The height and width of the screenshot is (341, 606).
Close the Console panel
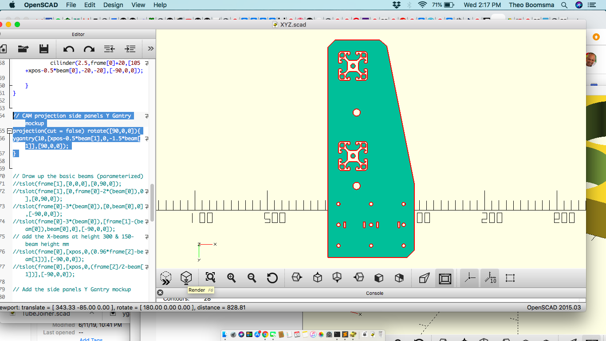coord(160,293)
